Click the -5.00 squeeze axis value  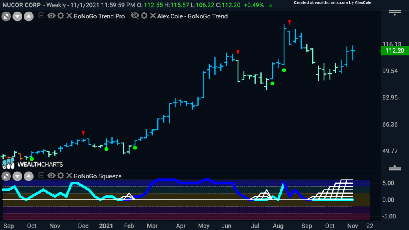coord(388,216)
